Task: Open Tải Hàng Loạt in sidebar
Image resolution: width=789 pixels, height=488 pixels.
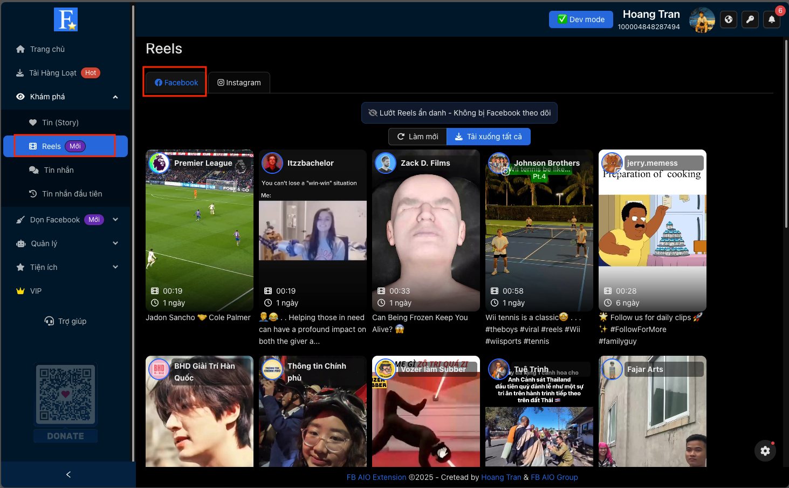Action: coord(67,73)
